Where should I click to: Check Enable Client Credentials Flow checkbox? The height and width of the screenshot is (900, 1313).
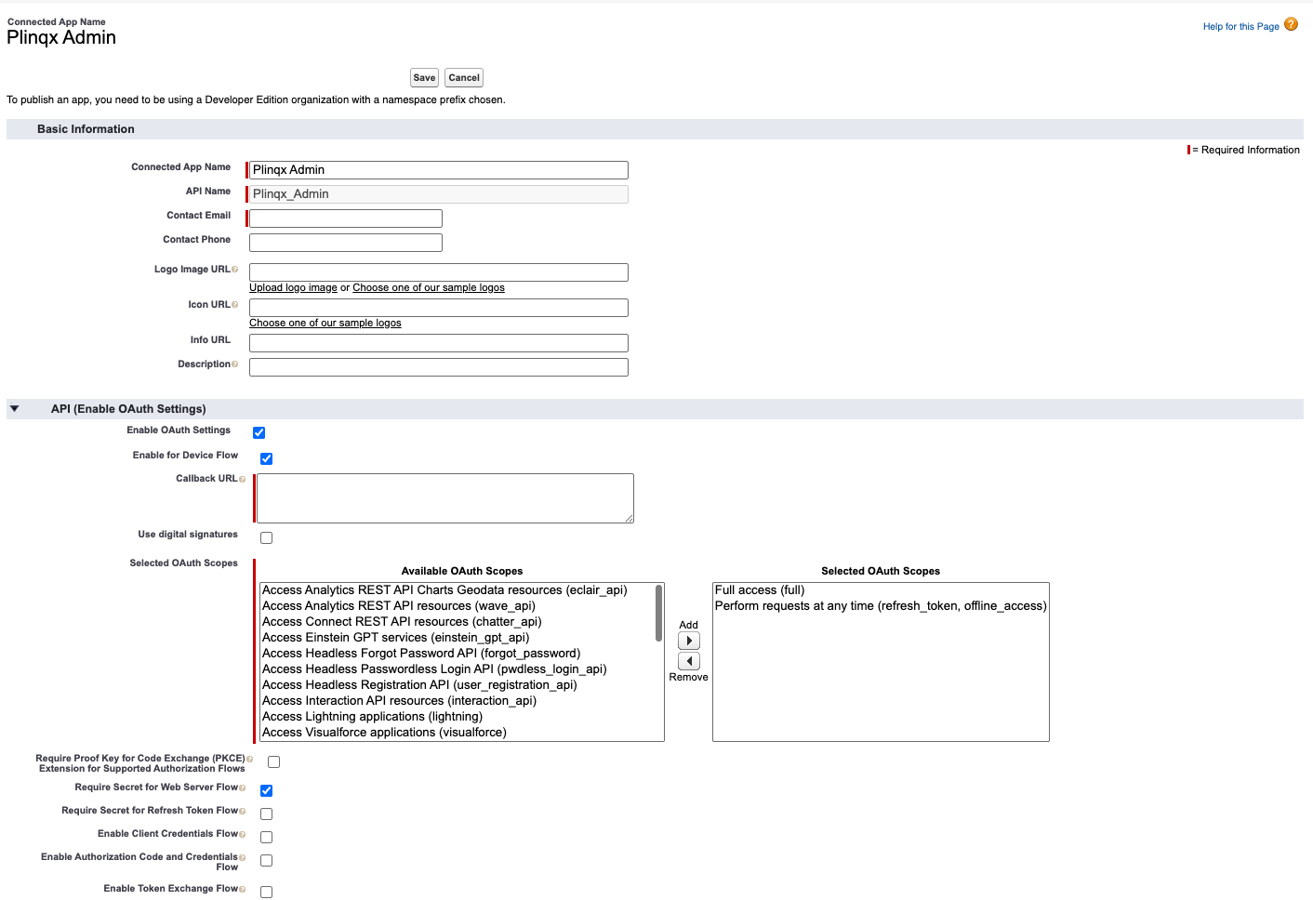[267, 837]
